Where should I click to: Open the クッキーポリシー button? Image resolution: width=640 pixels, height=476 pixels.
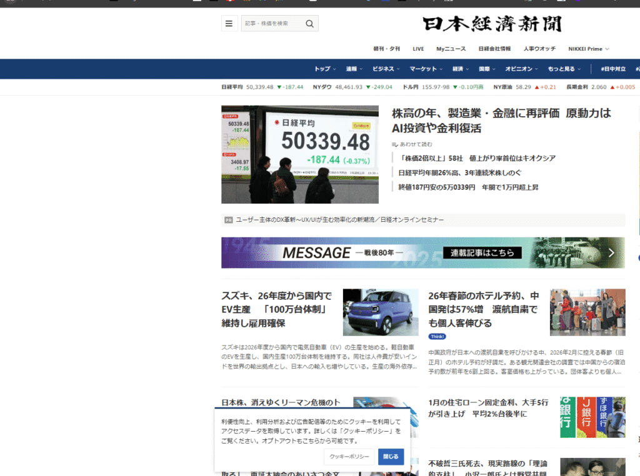tap(349, 457)
